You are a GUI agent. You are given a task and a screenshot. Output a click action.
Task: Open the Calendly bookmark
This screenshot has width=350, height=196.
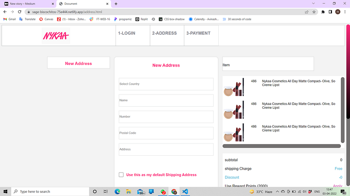point(204,19)
